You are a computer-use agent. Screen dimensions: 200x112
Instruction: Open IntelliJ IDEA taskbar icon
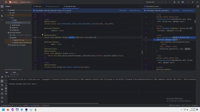click(26, 110)
